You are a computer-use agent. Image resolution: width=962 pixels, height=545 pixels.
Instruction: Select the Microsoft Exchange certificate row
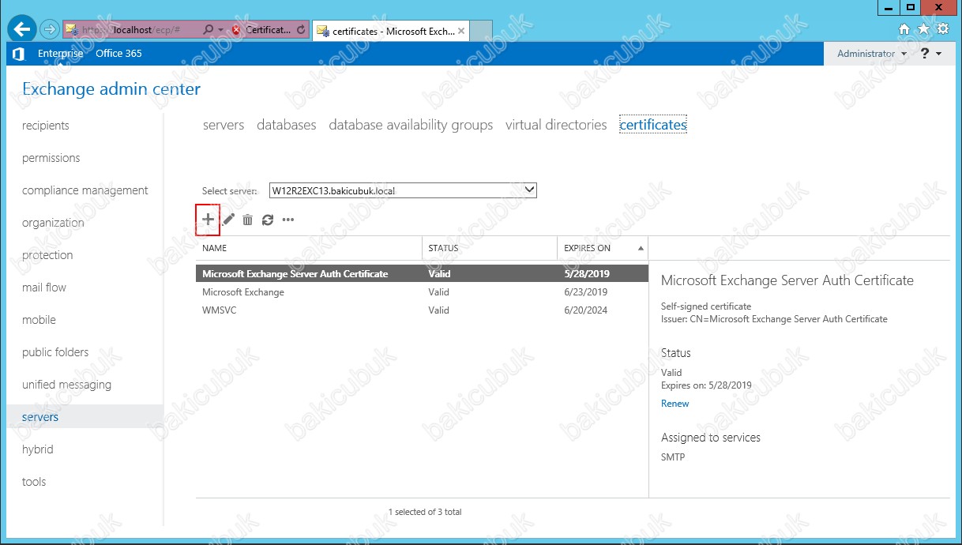point(422,292)
